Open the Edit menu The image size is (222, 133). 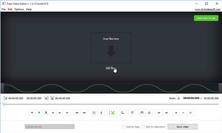click(x=10, y=9)
